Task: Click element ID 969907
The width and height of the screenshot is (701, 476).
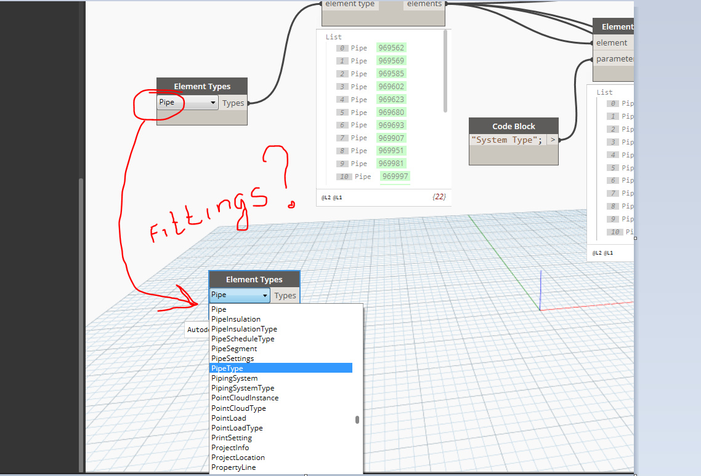Action: 391,138
